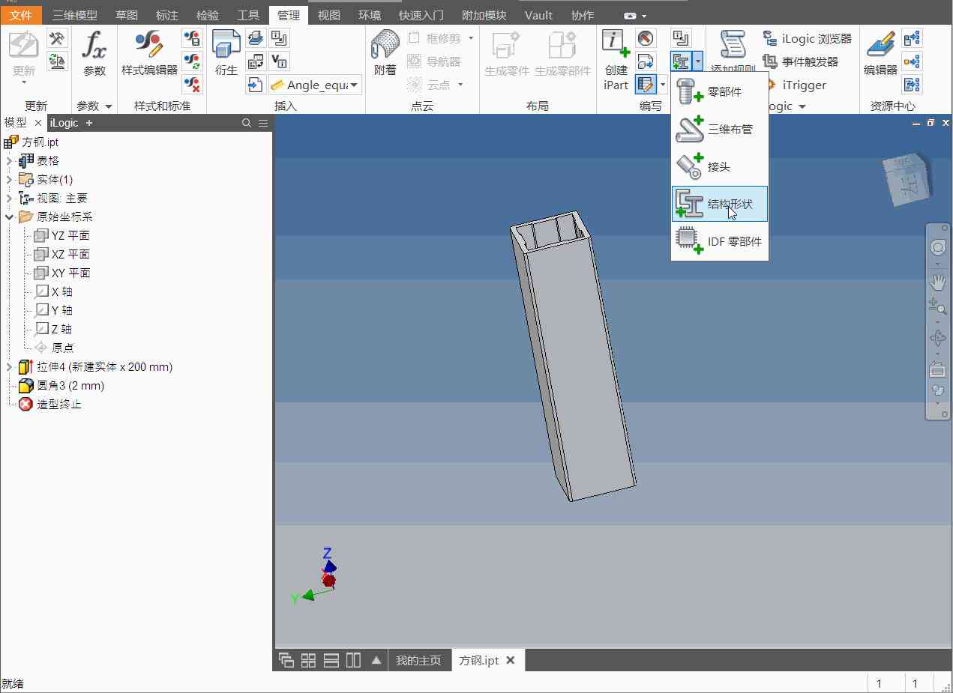Open the 参数 (fx) parameters tool
This screenshot has height=693, width=953.
coord(94,54)
